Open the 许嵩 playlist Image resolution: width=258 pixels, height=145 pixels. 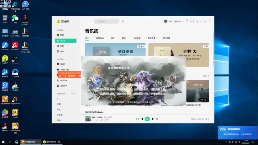click(59, 104)
